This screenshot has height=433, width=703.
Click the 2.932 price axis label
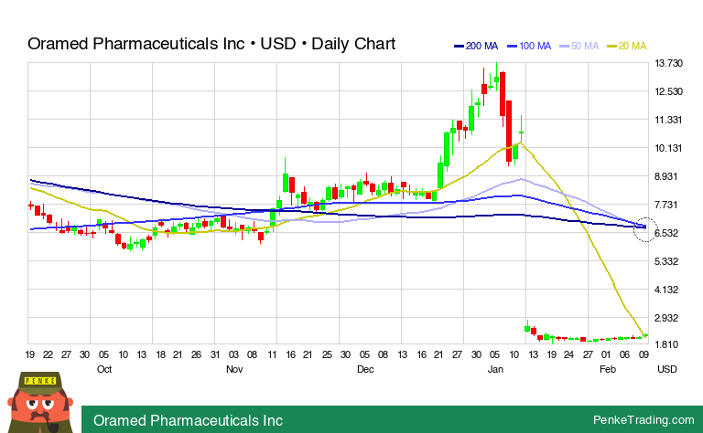point(666,318)
